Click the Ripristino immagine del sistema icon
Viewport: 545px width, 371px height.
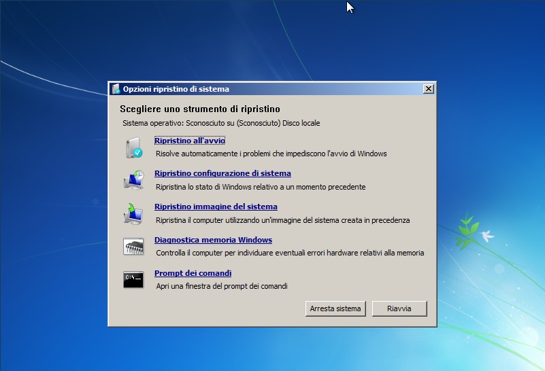[133, 213]
